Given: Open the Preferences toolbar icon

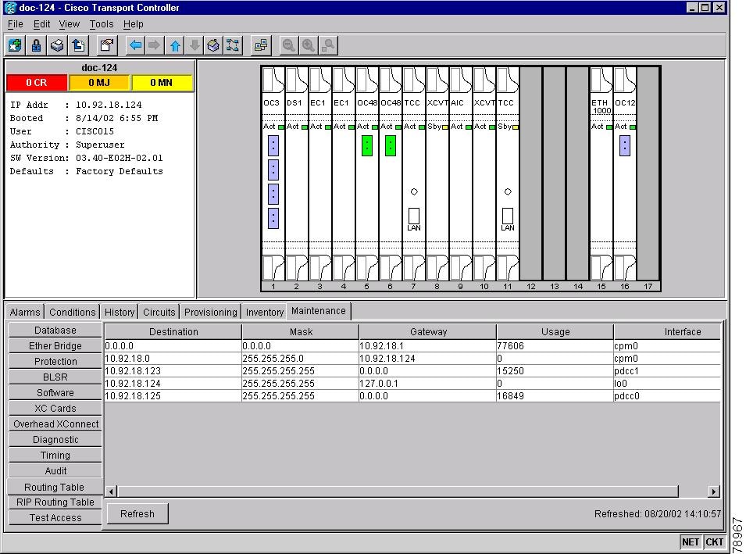Looking at the screenshot, I should (x=106, y=45).
